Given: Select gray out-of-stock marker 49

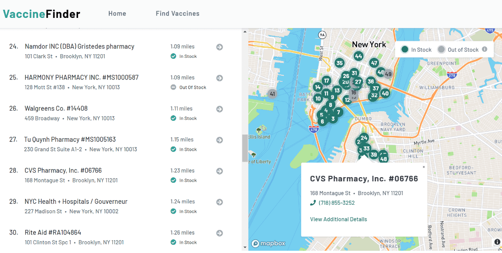Looking at the screenshot, I should [x=388, y=74].
